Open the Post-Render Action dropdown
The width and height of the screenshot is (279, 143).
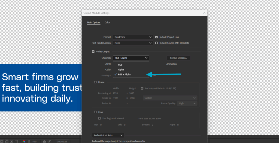[x=133, y=43]
